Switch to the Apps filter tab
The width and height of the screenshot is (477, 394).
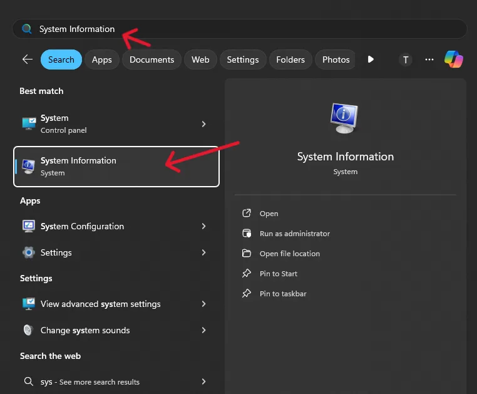tap(101, 60)
